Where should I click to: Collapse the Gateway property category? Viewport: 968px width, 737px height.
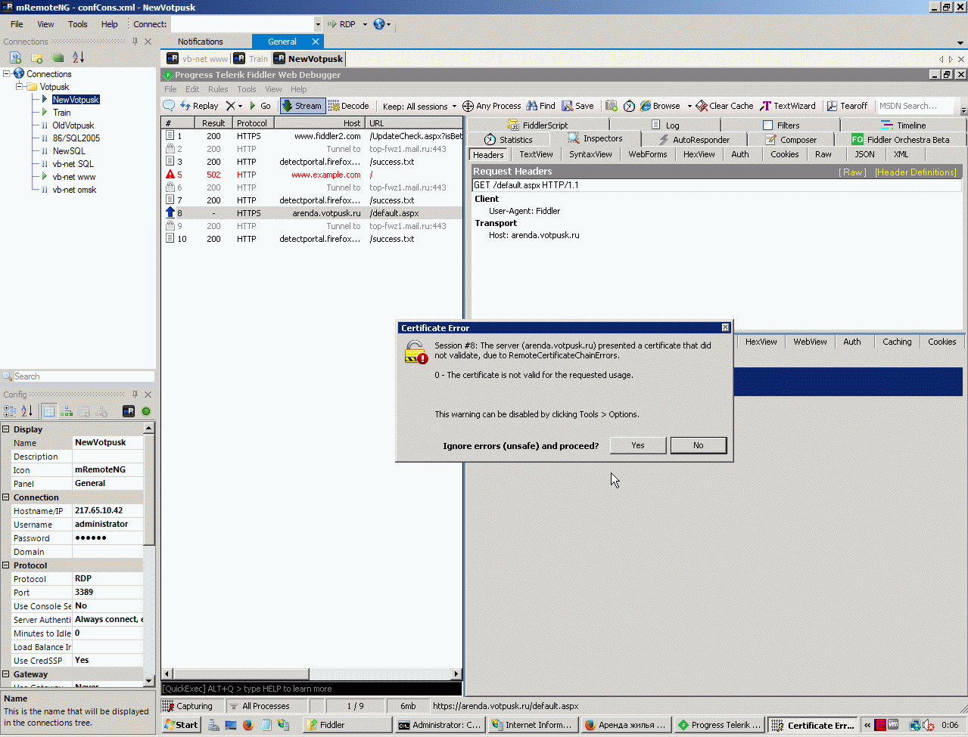[x=6, y=674]
